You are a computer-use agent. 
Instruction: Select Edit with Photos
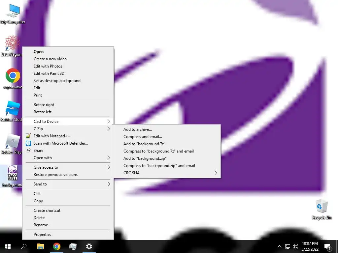tap(68, 66)
